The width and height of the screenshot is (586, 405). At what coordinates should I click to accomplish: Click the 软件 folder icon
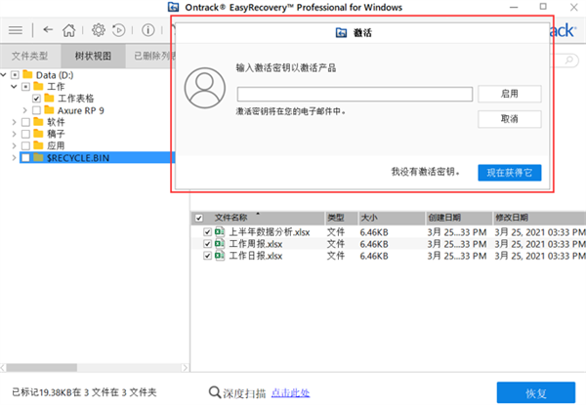(x=38, y=122)
